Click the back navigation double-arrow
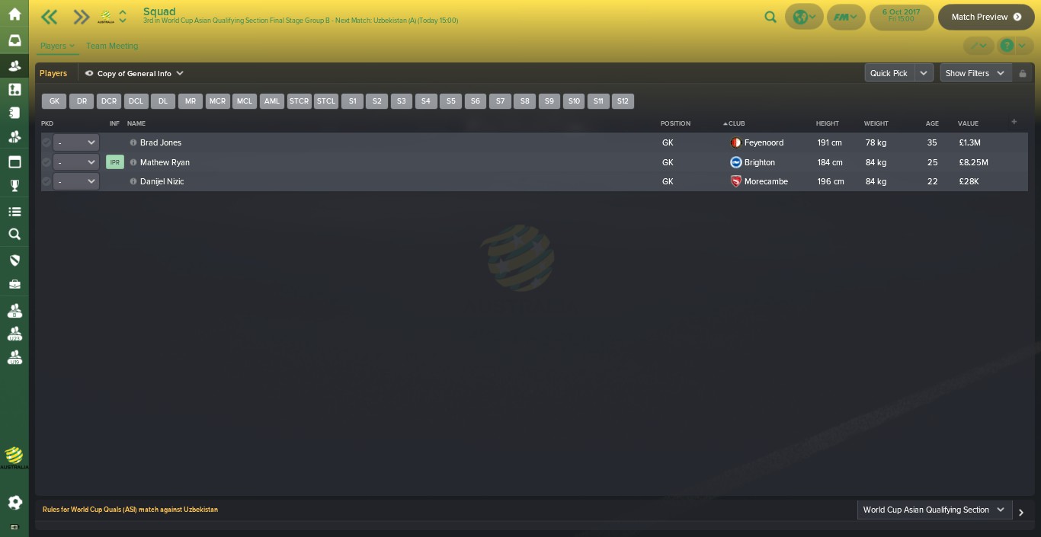This screenshot has height=537, width=1041. point(50,17)
